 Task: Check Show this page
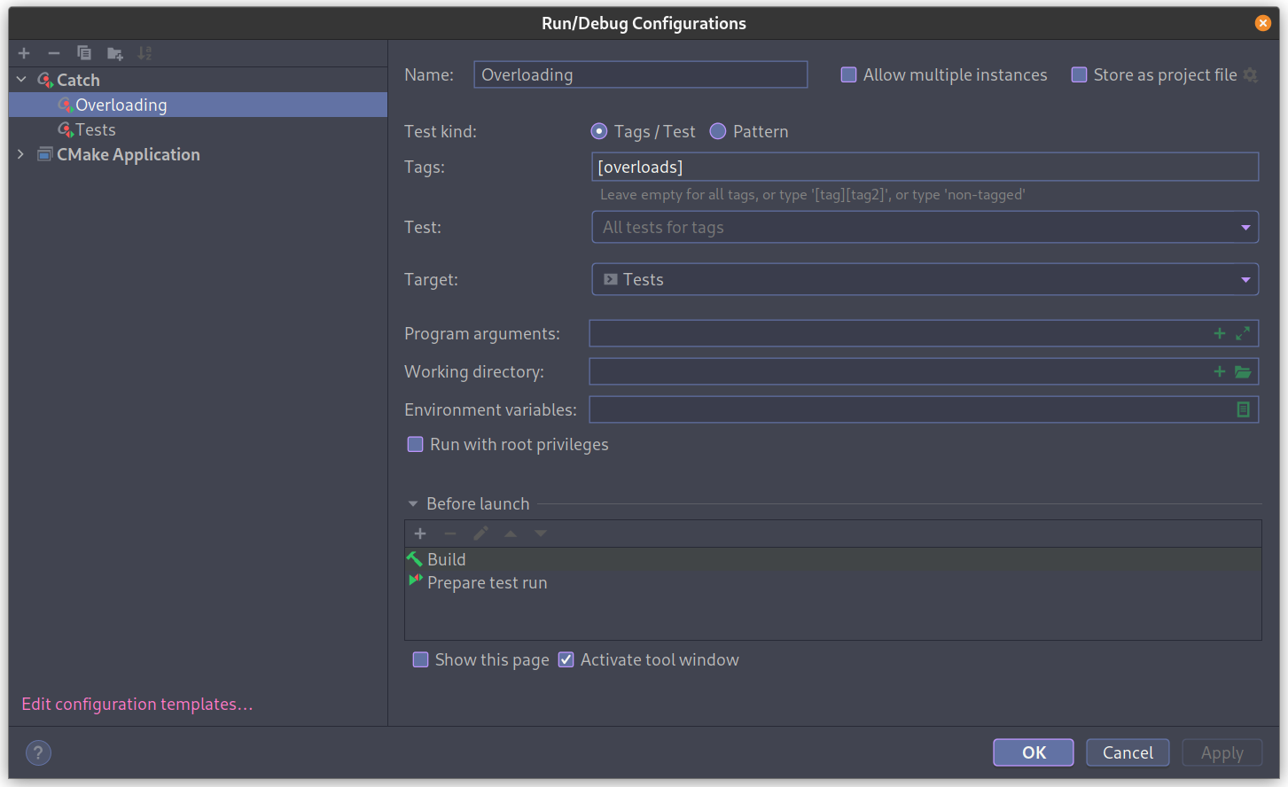pos(420,659)
